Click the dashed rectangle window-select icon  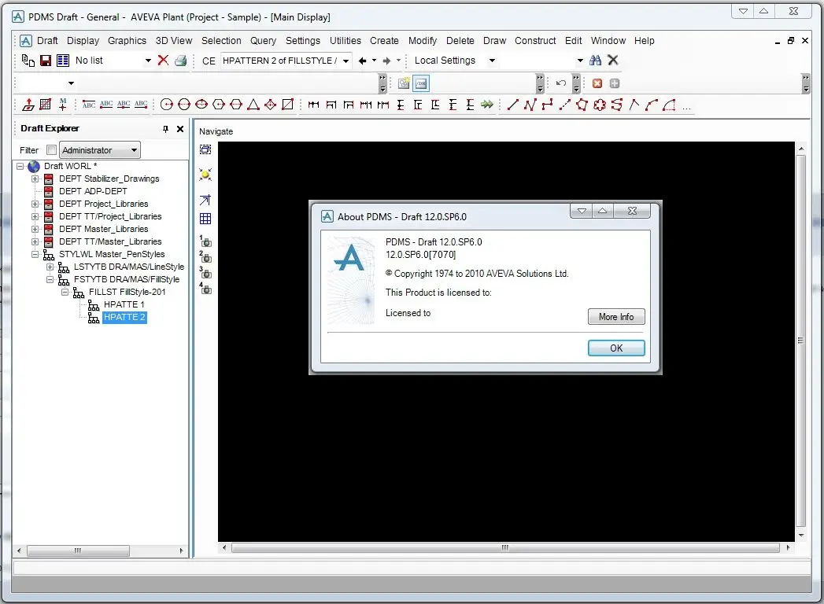pos(205,149)
